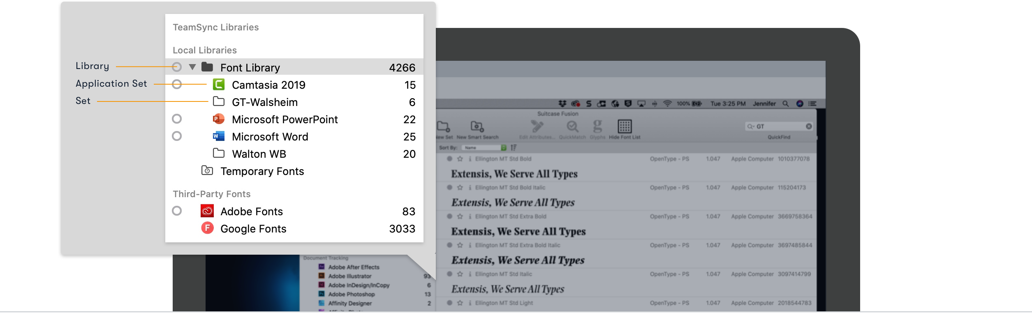This screenshot has width=1032, height=313.
Task: Enable the Adobe Fonts activation circle
Action: 177,211
